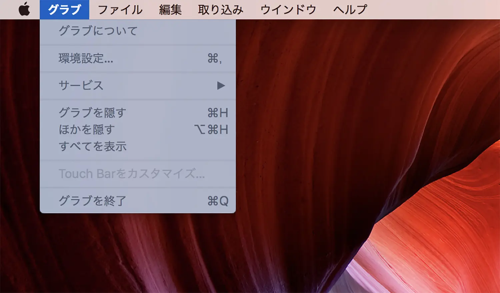This screenshot has width=500, height=293.
Task: Open the ヘルプ menu
Action: pyautogui.click(x=350, y=9)
